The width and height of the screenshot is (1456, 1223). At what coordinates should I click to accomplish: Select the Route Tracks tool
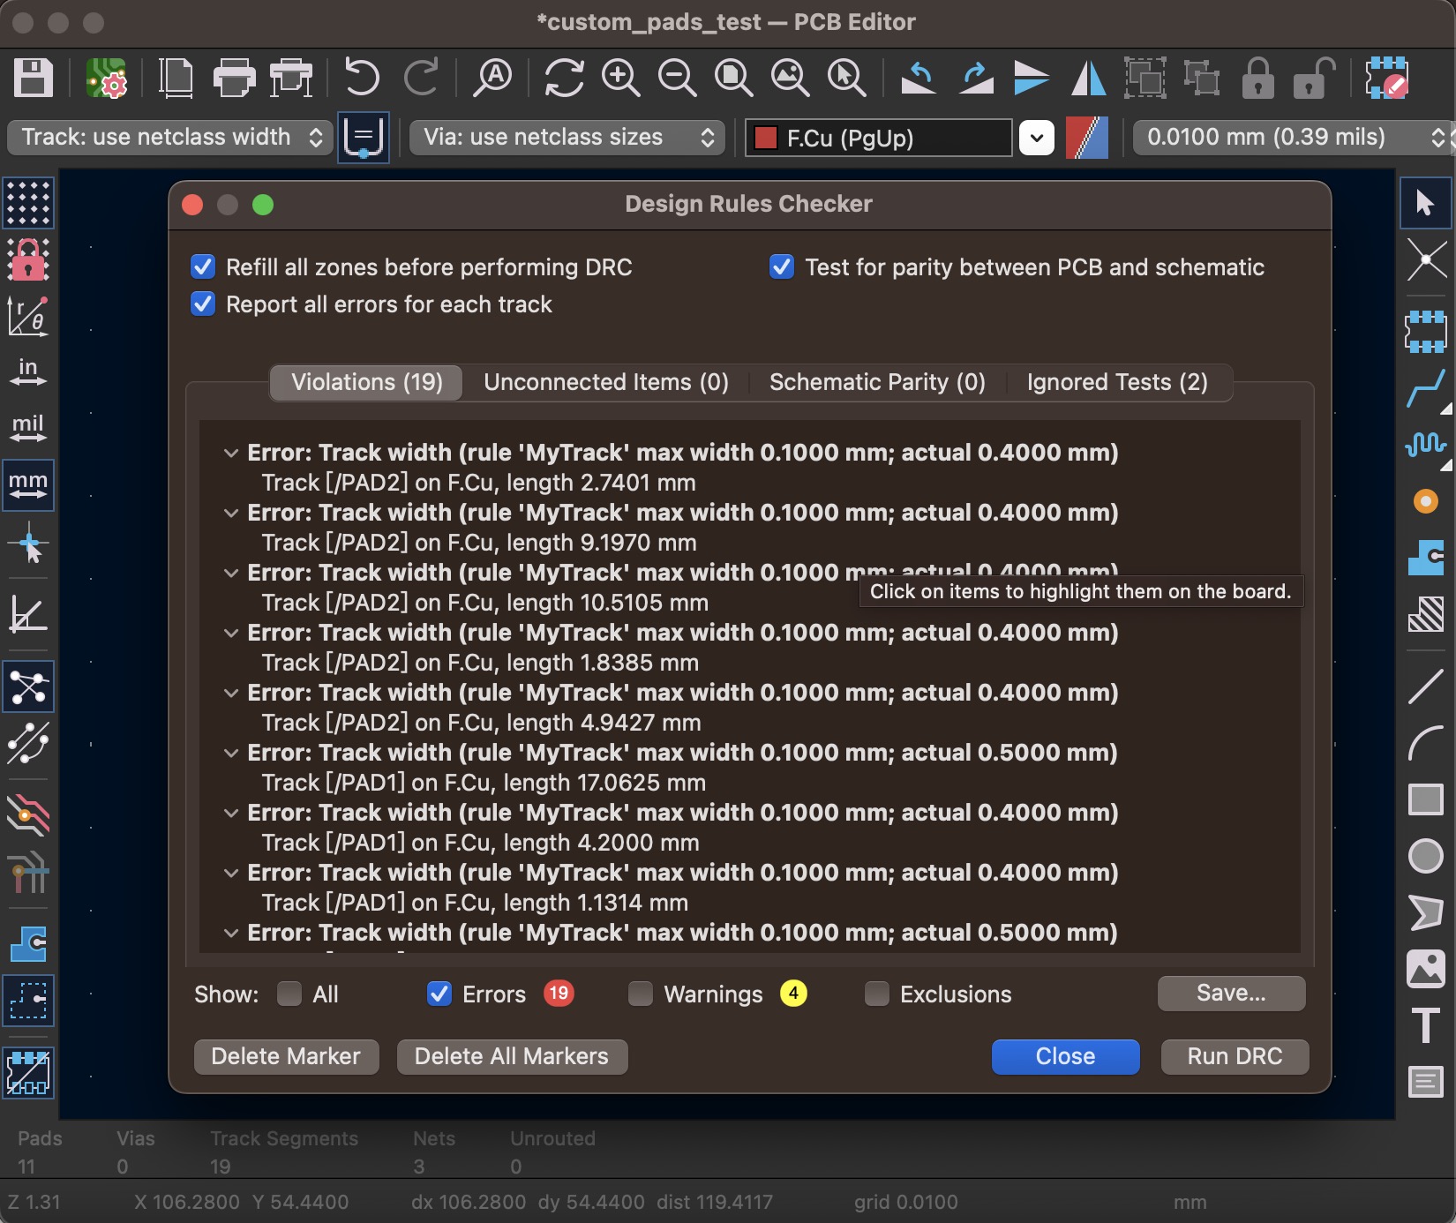coord(1425,389)
